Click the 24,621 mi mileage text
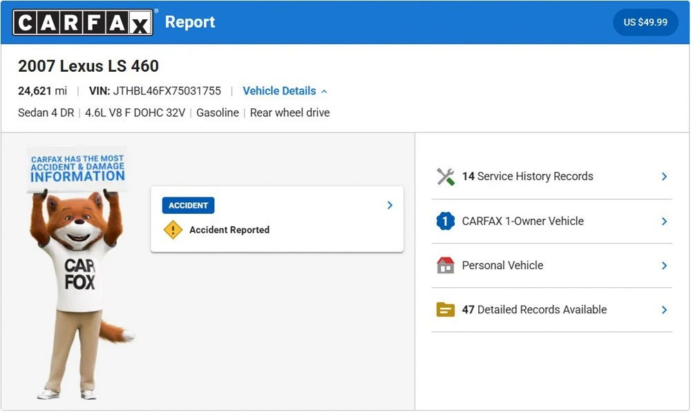This screenshot has width=691, height=412. (42, 91)
